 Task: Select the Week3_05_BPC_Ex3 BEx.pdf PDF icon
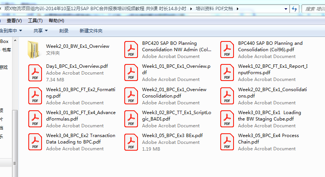131,142
